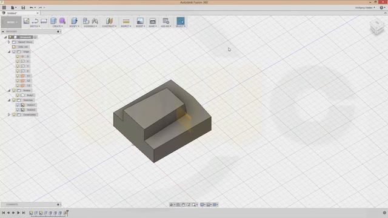The image size is (388, 218).
Task: Close the Untitled document tab
Action: coord(38,13)
